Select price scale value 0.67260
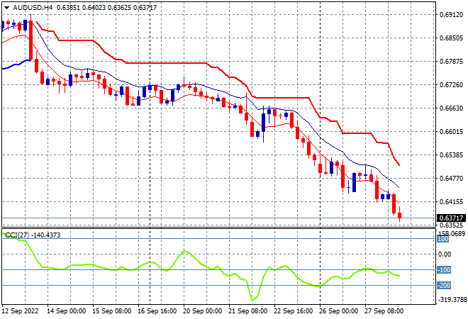468x319 pixels. (x=451, y=85)
